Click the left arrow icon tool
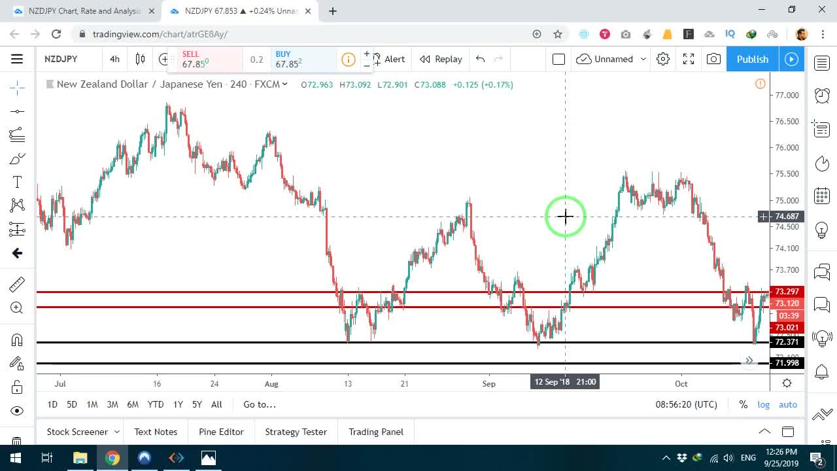This screenshot has width=837, height=471. pyautogui.click(x=17, y=253)
